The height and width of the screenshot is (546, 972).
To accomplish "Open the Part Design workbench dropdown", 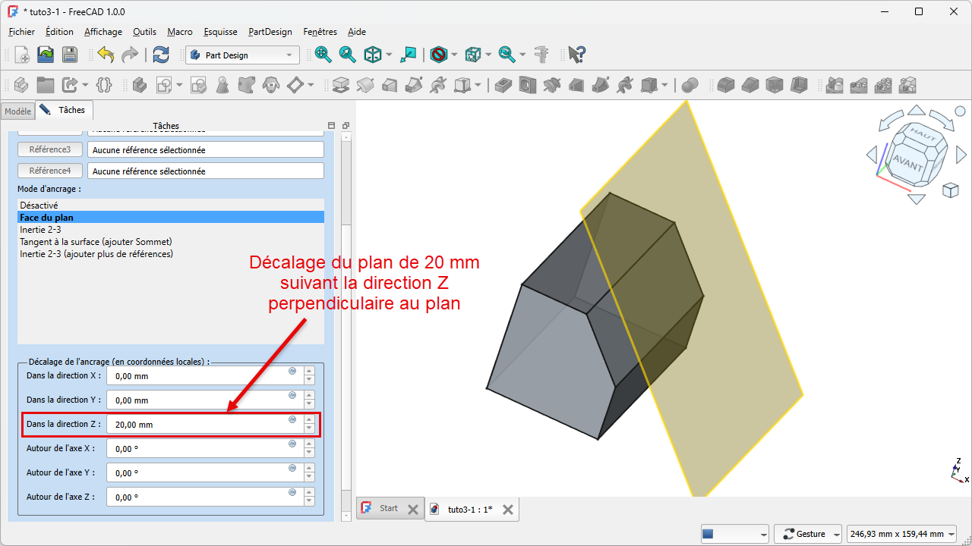I will point(242,55).
